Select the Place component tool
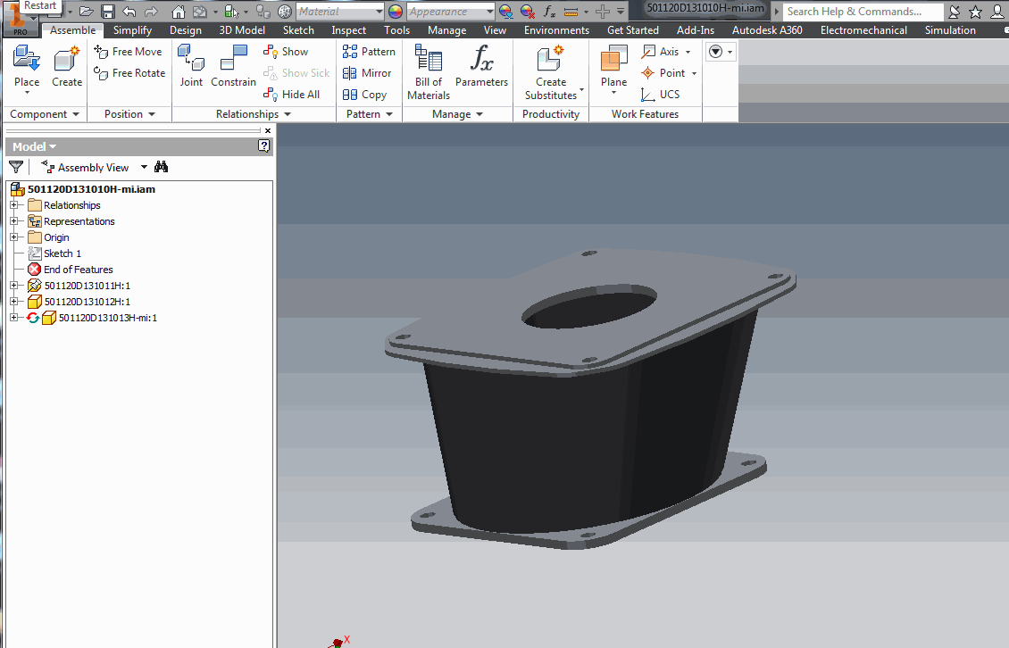The width and height of the screenshot is (1009, 648). coord(26,67)
